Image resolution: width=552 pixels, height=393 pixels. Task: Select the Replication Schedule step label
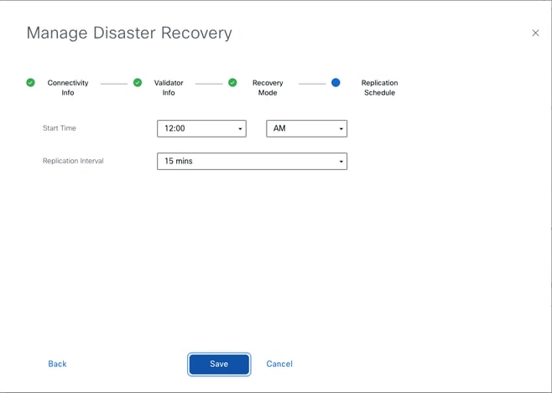click(x=379, y=87)
